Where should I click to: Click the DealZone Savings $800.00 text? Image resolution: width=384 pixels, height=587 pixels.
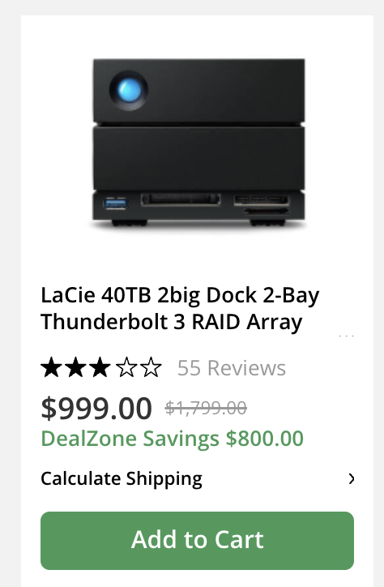point(172,439)
